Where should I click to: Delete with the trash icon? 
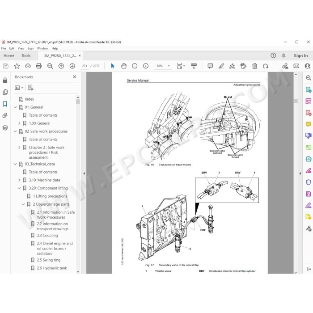(x=254, y=66)
